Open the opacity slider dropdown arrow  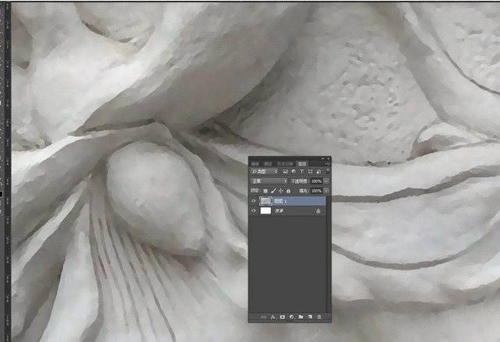point(326,181)
